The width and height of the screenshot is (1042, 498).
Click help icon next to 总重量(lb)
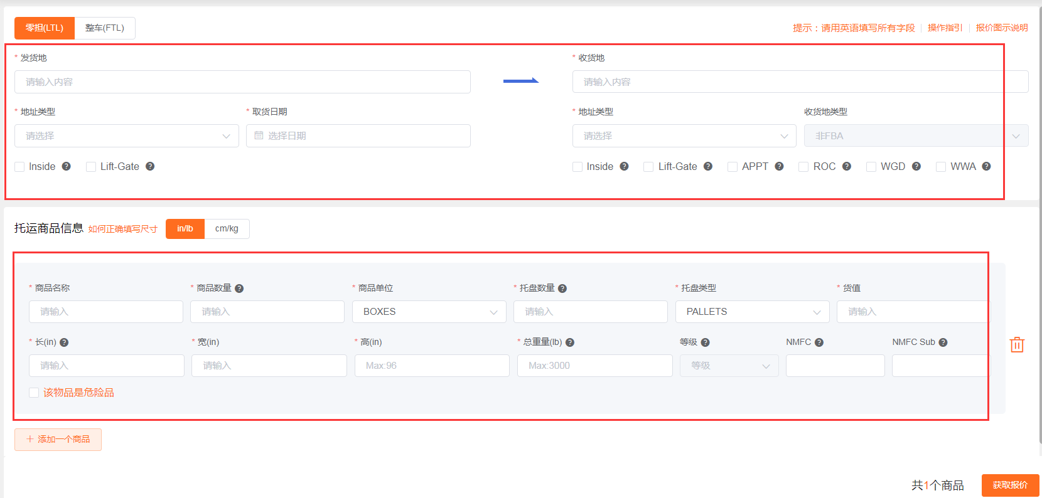570,342
